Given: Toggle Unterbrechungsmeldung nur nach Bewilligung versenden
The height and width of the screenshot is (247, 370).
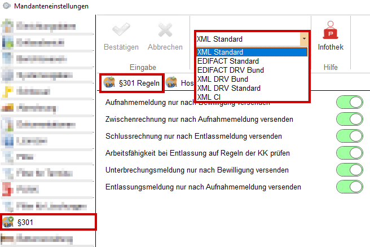Looking at the screenshot, I should 350,170.
